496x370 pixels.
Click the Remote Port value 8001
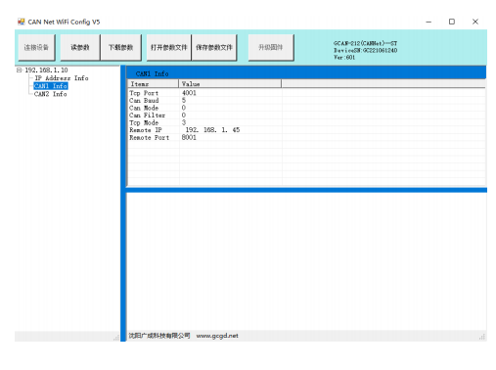tap(189, 138)
